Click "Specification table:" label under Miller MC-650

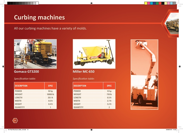[x=84, y=79]
